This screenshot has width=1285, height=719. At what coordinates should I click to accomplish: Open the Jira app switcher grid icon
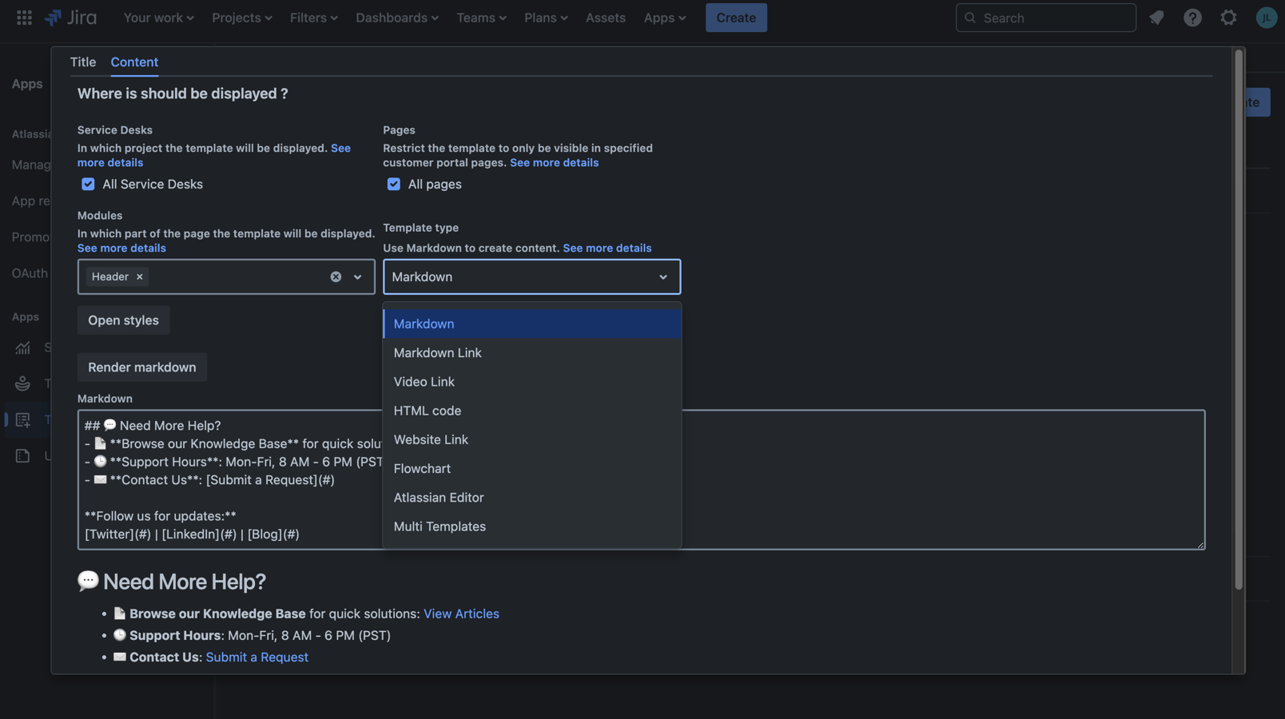24,18
